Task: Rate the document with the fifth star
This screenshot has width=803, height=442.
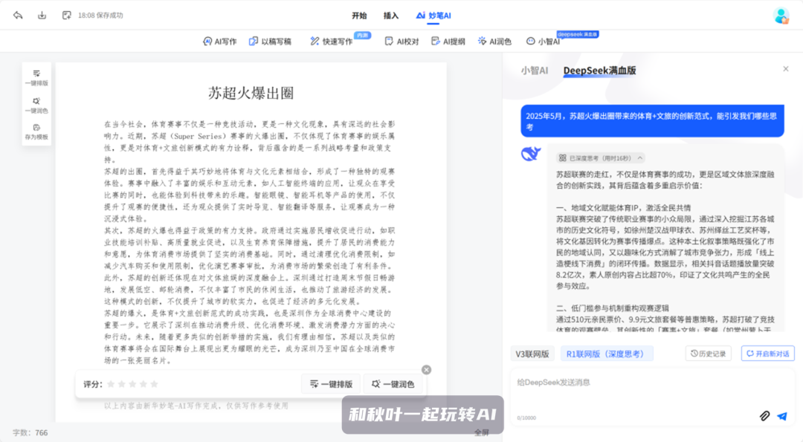Action: [154, 383]
